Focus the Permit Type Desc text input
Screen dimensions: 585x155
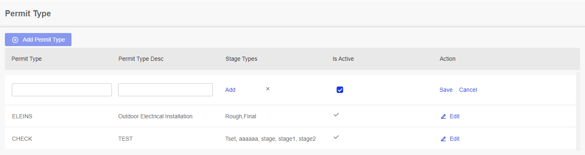click(x=165, y=90)
